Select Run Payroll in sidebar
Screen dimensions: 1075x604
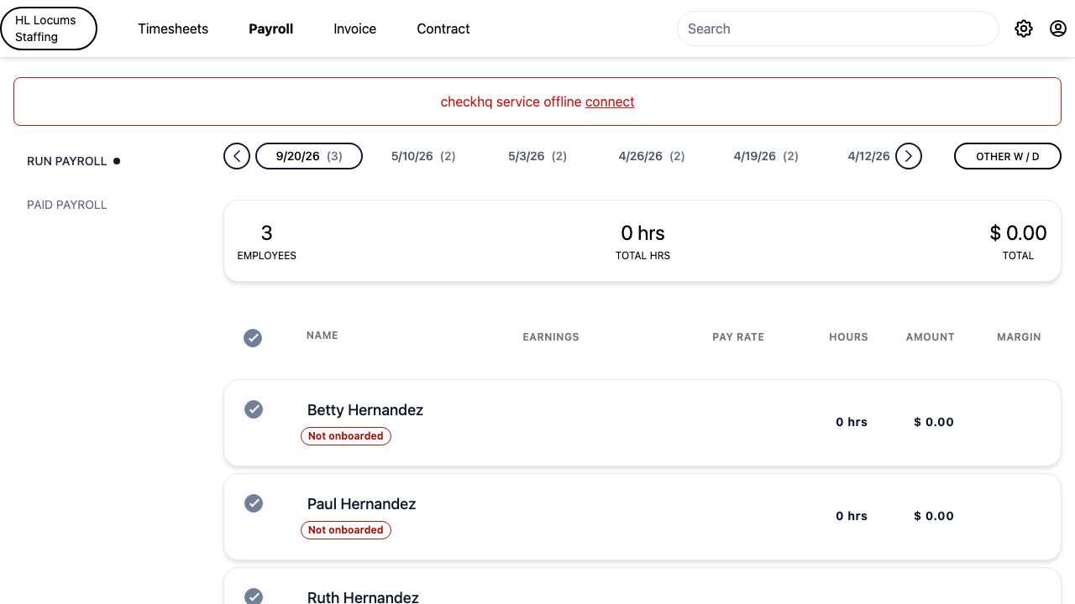point(67,161)
